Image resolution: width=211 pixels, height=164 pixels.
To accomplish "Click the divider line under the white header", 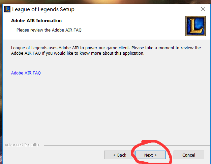I will coord(106,39).
